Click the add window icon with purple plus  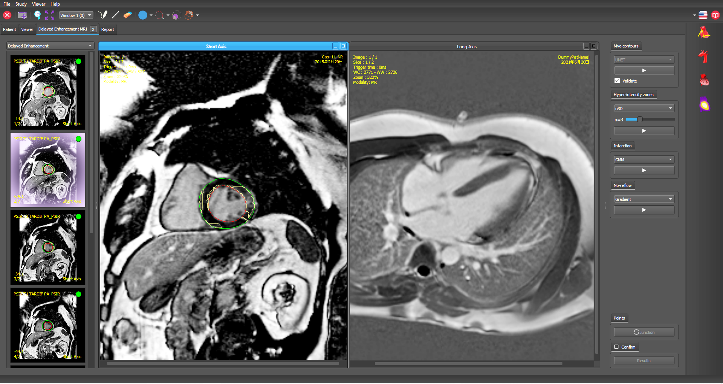(22, 15)
